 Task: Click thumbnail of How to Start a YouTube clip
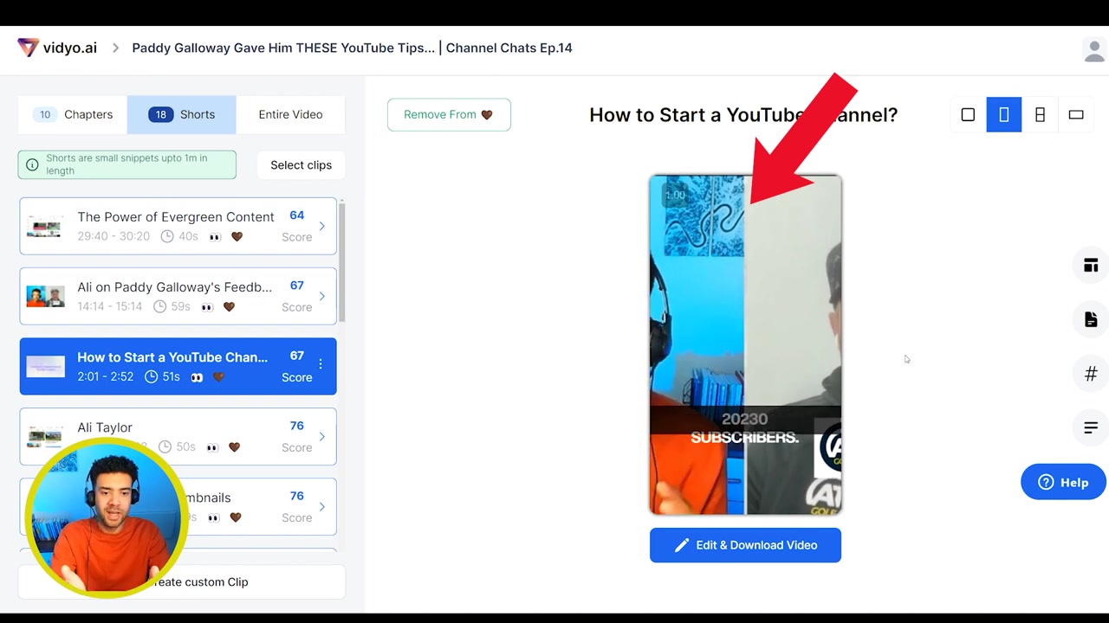[x=45, y=367]
